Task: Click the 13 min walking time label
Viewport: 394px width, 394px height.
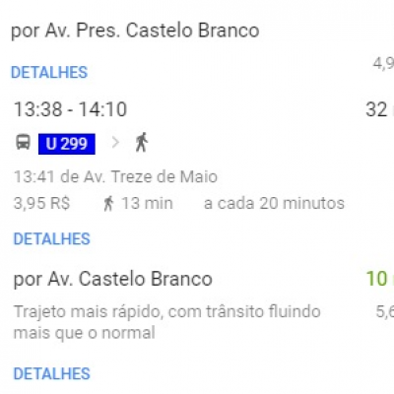Action: [x=147, y=203]
